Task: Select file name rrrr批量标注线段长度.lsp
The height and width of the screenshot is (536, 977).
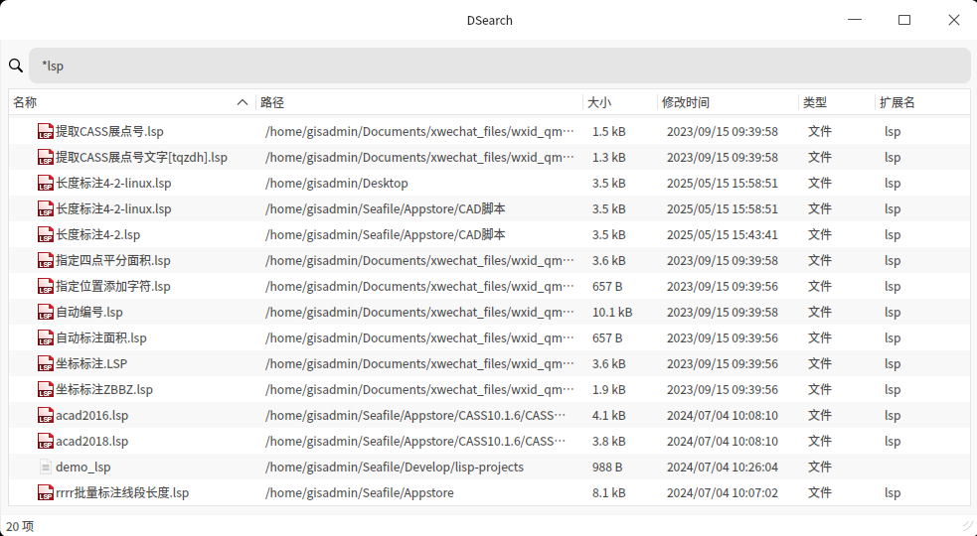Action: pos(122,493)
